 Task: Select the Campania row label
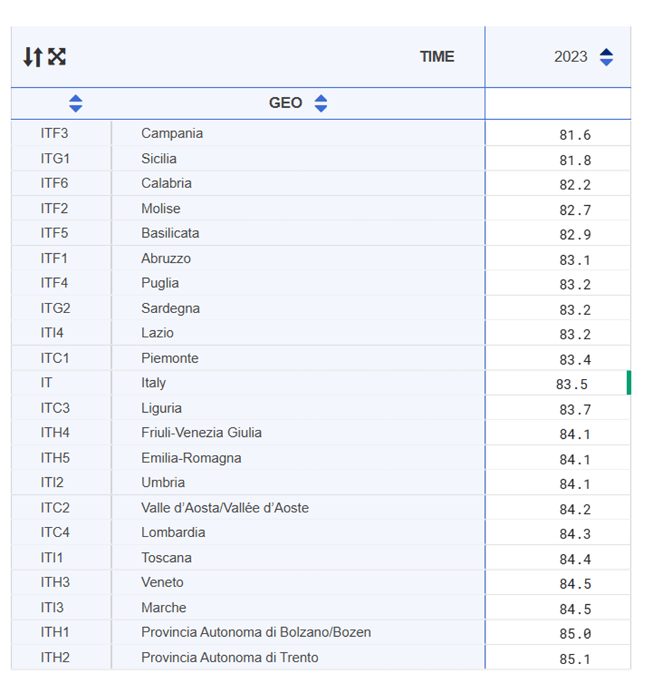point(172,133)
